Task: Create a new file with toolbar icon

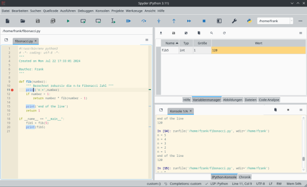Action: coord(8,21)
